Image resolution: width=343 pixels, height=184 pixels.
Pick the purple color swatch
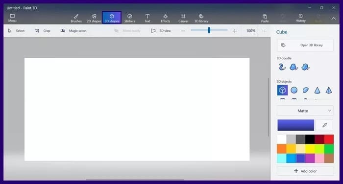(310, 159)
